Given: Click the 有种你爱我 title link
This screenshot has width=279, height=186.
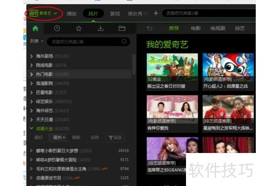Looking at the screenshot, I should (158, 128).
